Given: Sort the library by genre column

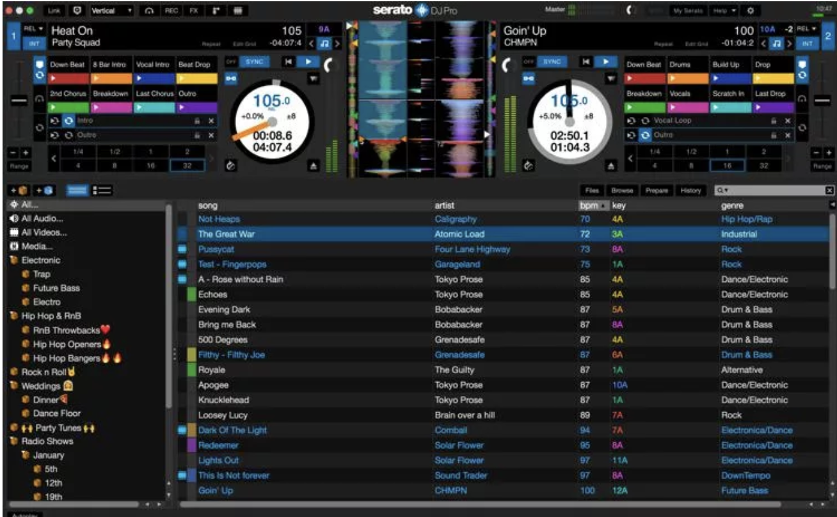Looking at the screenshot, I should tap(731, 206).
